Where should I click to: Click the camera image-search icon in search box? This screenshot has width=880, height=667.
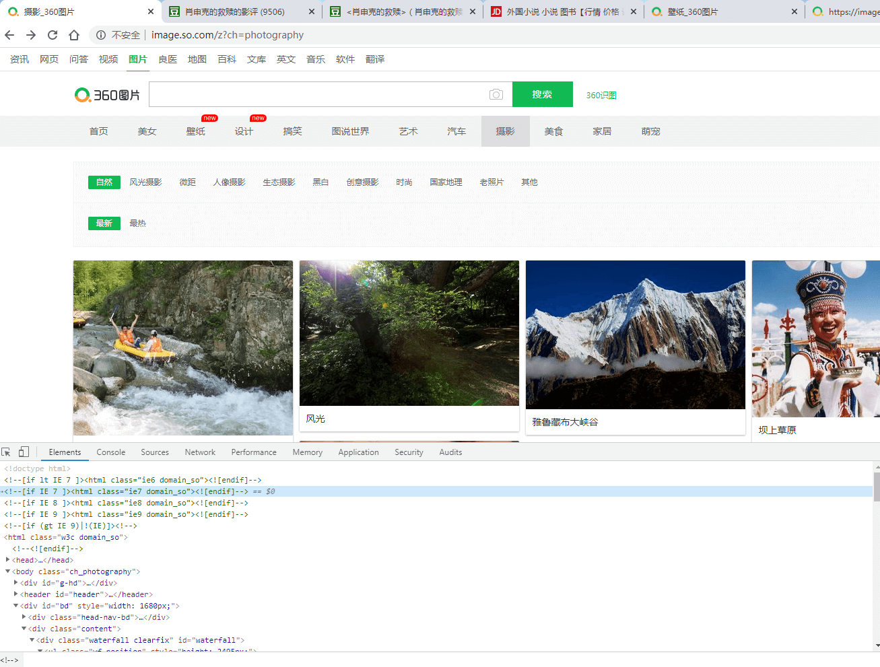496,94
